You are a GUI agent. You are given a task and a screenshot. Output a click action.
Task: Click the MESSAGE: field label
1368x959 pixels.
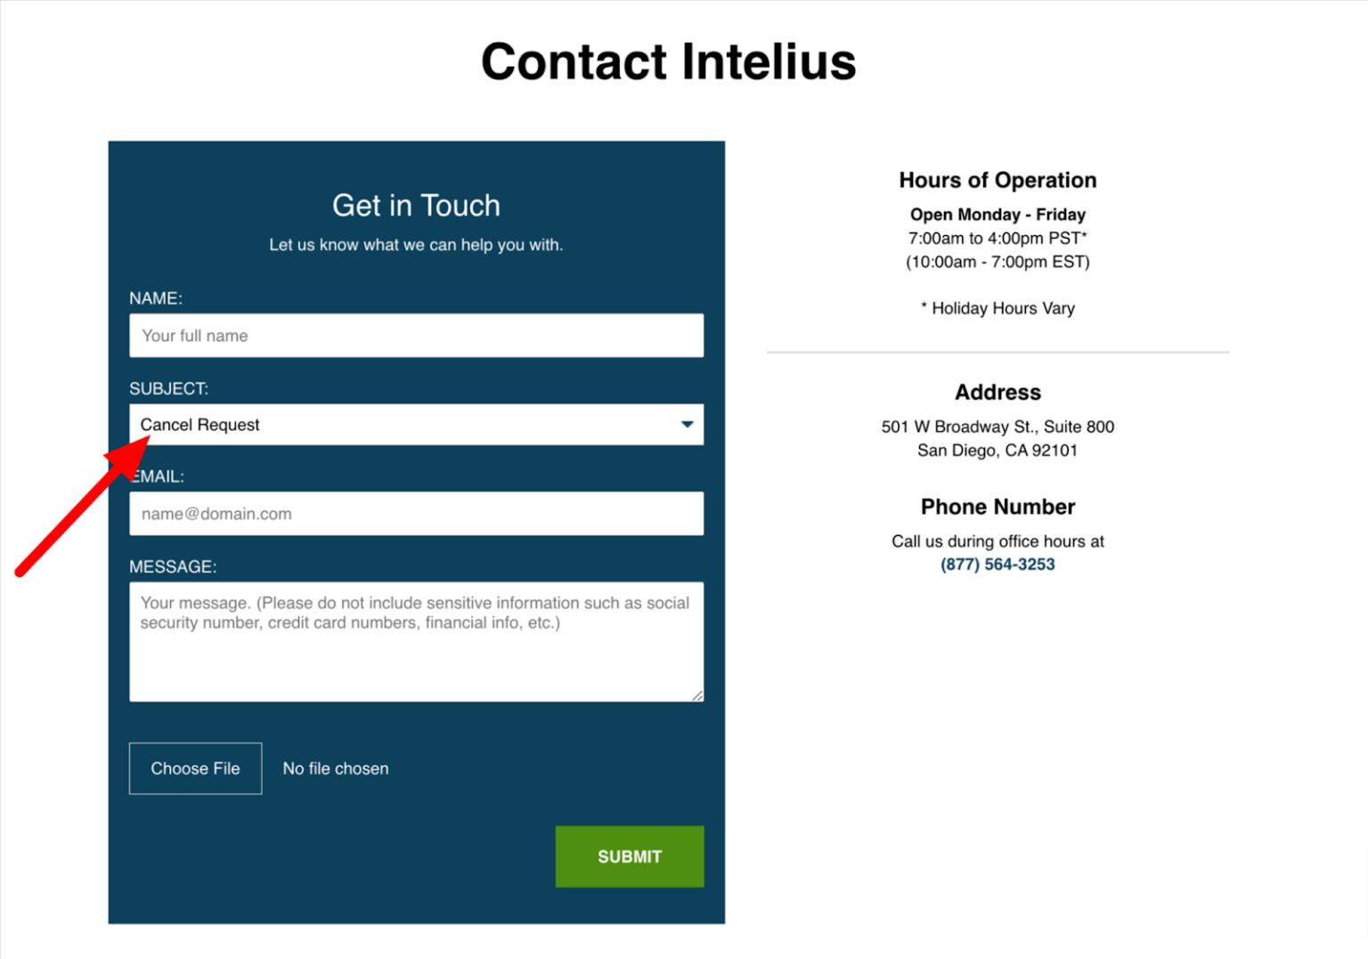[x=174, y=566]
